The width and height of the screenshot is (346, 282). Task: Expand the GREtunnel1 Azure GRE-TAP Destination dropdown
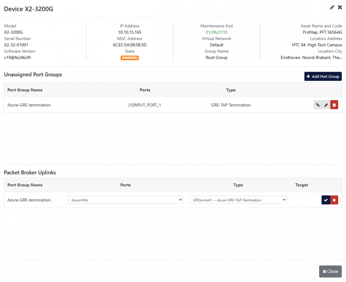(x=238, y=200)
